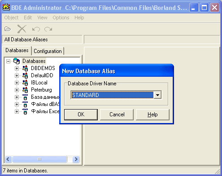Click the Delete X toolbar icon

tap(22, 29)
